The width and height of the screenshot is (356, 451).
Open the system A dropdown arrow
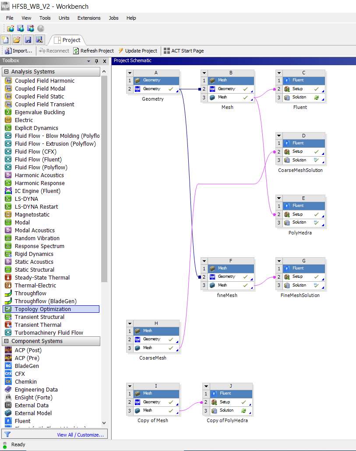(130, 73)
